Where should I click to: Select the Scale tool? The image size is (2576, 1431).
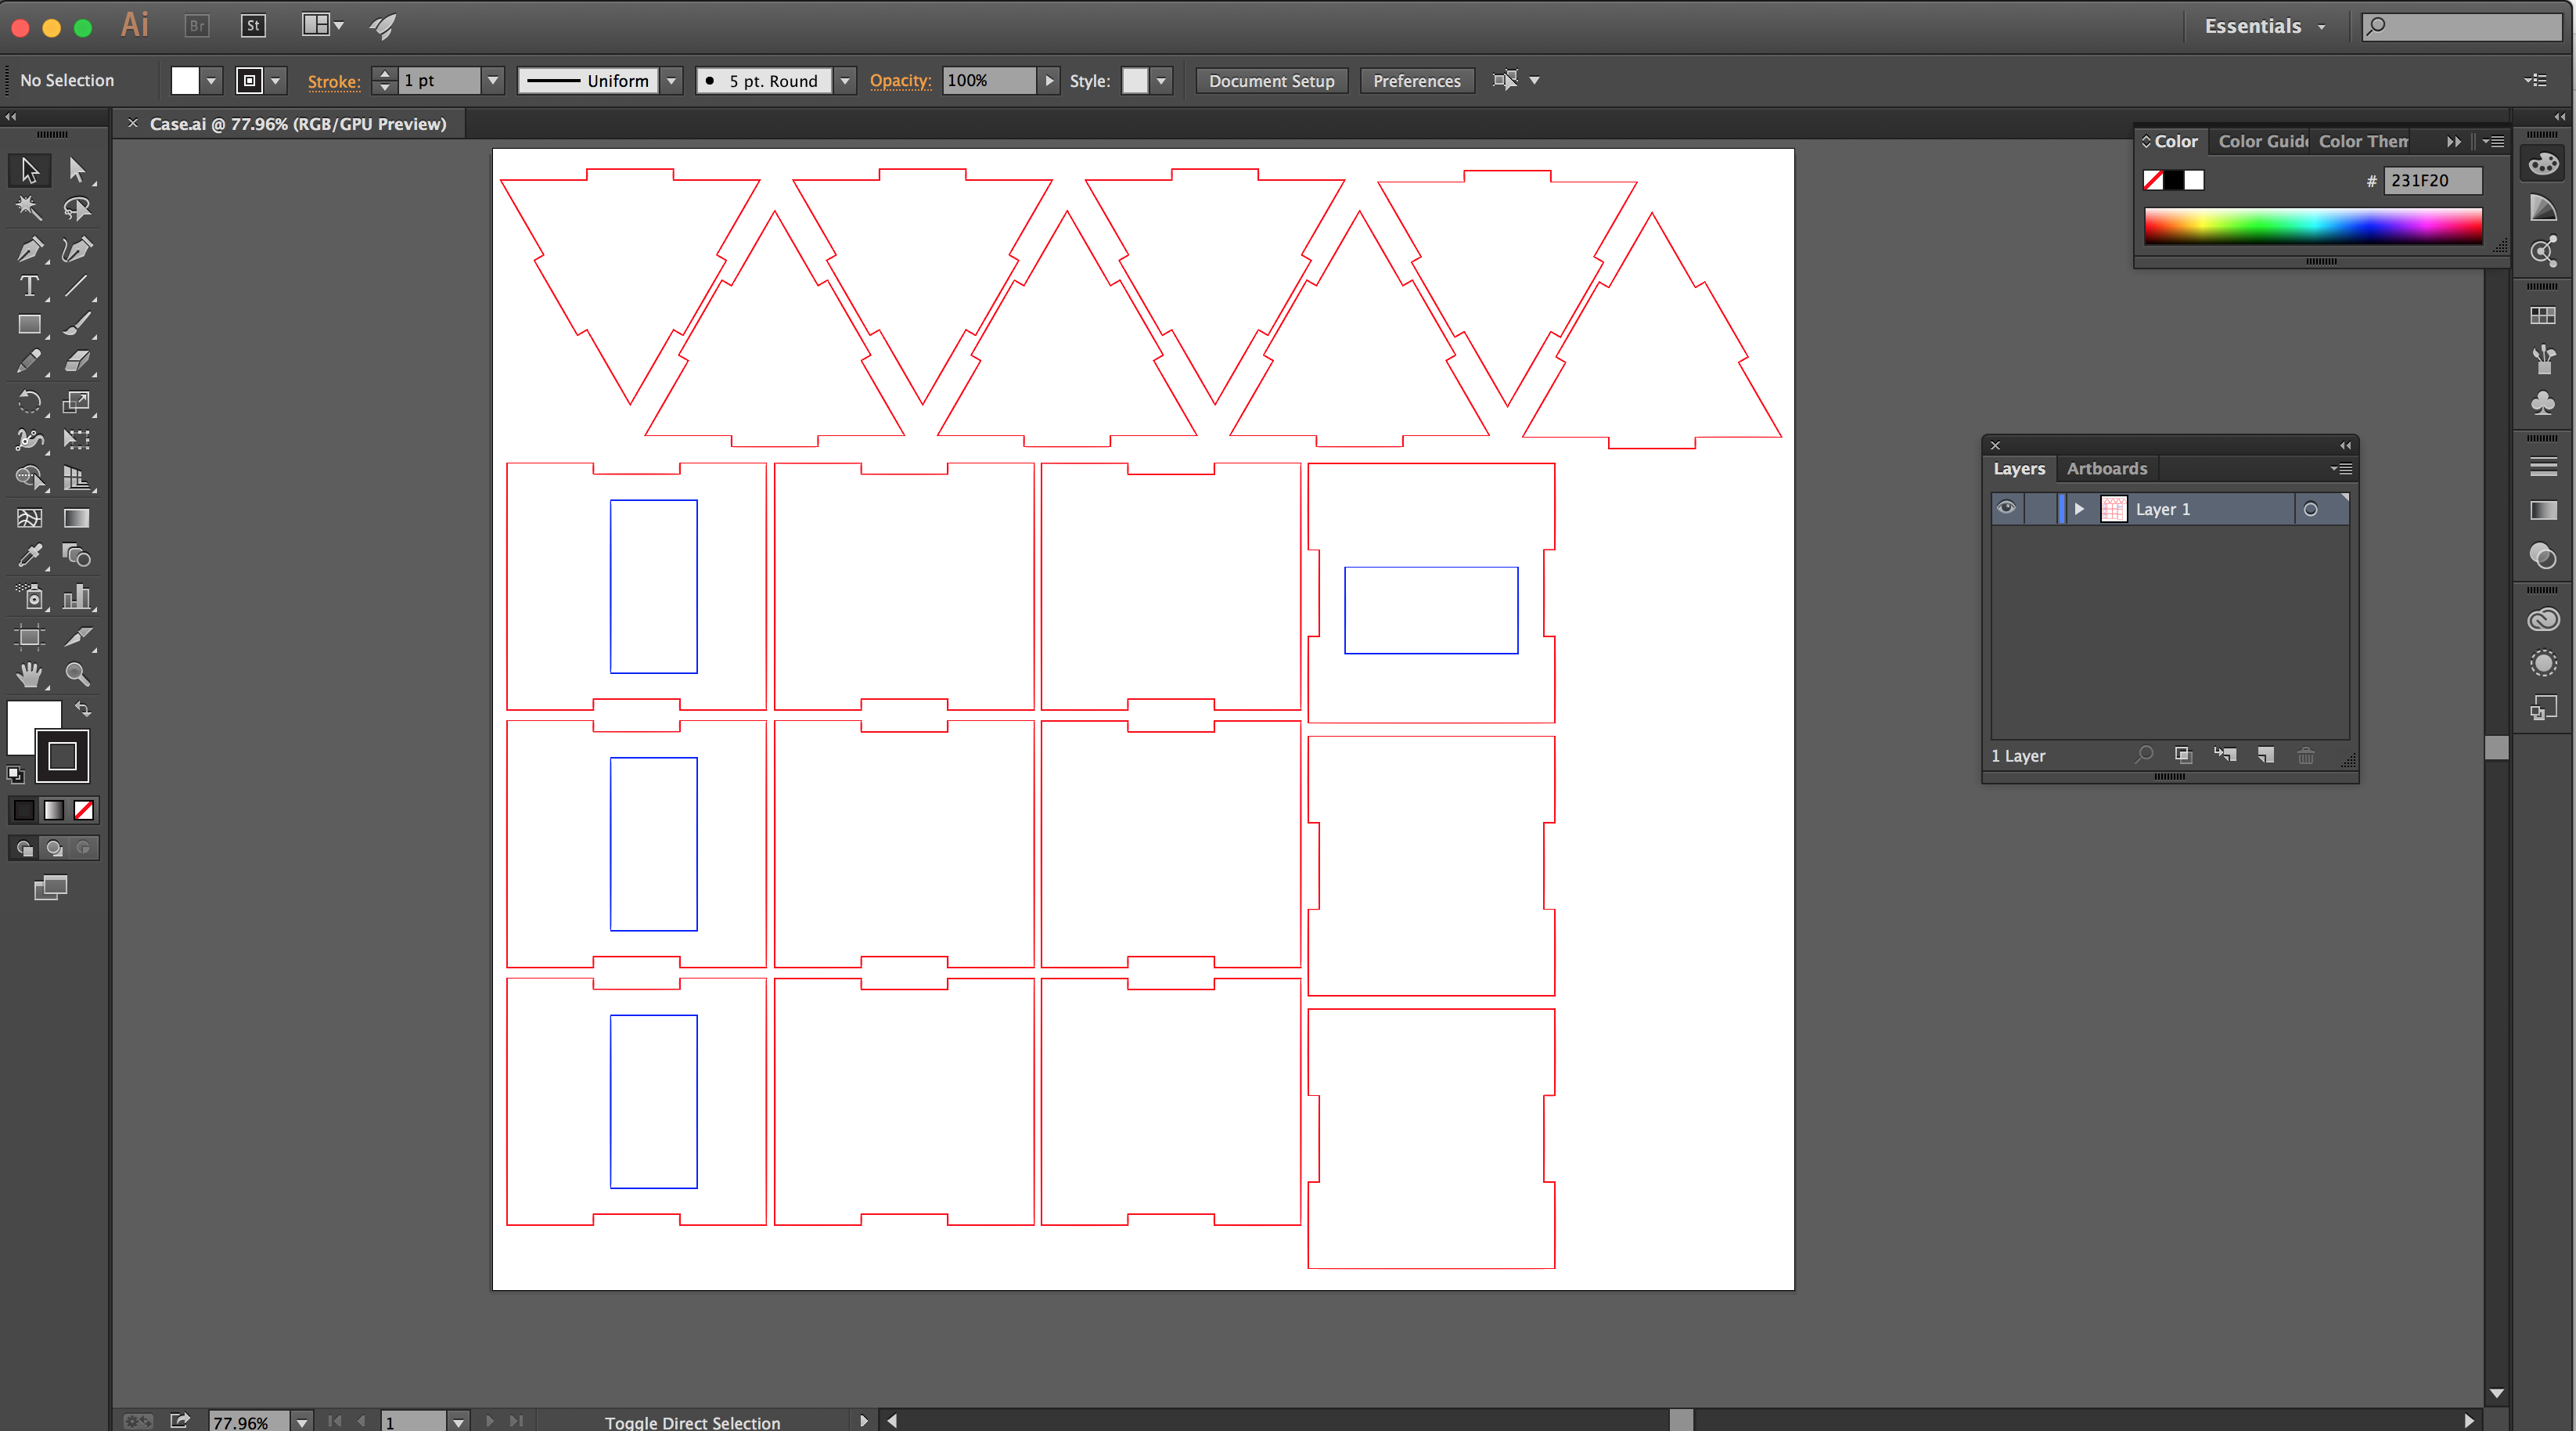pyautogui.click(x=76, y=402)
